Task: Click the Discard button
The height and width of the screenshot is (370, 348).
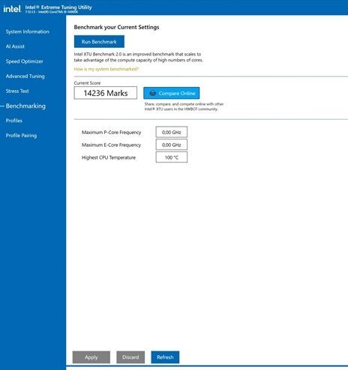Action: click(x=130, y=357)
